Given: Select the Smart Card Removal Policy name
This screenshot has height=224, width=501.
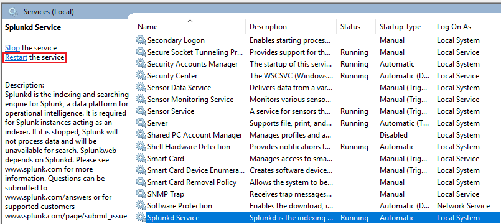Looking at the screenshot, I should click(192, 182).
